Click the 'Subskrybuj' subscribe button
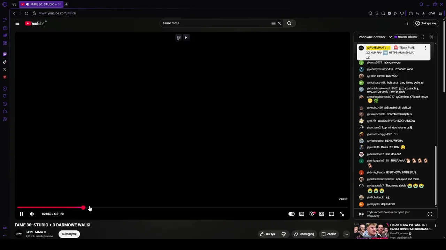The width and height of the screenshot is (446, 250). 69,234
